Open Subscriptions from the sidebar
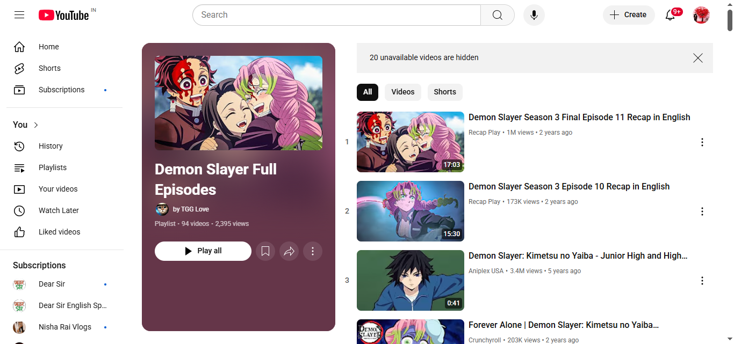Viewport: 734px width, 344px height. click(64, 90)
